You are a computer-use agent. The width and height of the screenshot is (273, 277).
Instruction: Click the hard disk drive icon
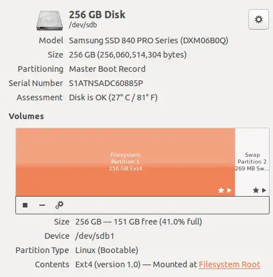click(50, 21)
